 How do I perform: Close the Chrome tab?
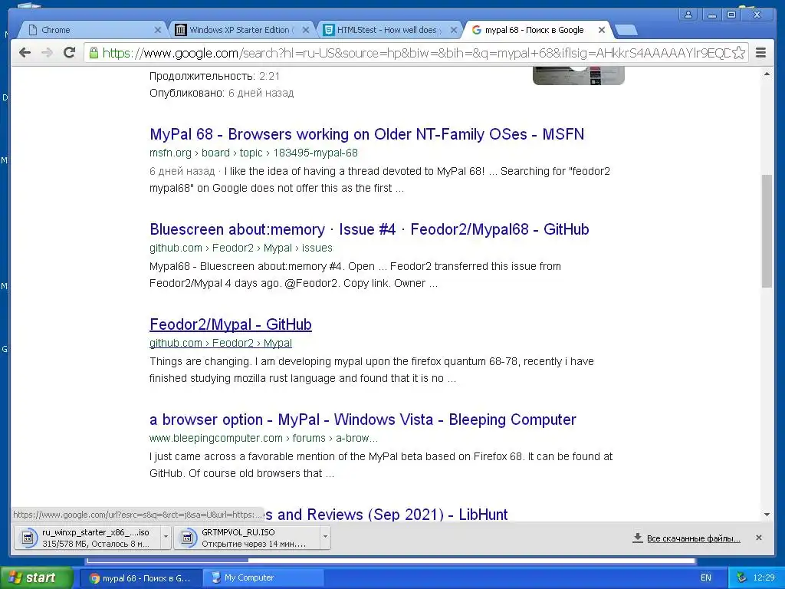[x=158, y=30]
